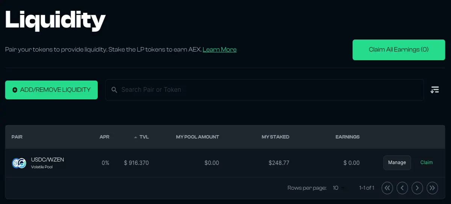451x204 pixels.
Task: Follow the Learn More link
Action: pos(219,50)
